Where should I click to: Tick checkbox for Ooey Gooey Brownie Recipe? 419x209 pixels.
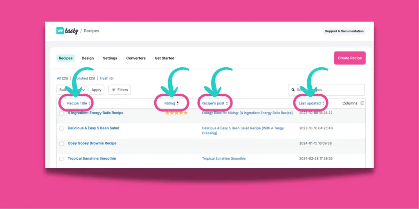point(61,144)
